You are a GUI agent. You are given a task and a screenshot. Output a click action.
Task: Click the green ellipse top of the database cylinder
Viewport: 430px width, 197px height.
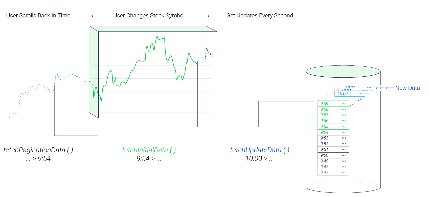tap(343, 71)
